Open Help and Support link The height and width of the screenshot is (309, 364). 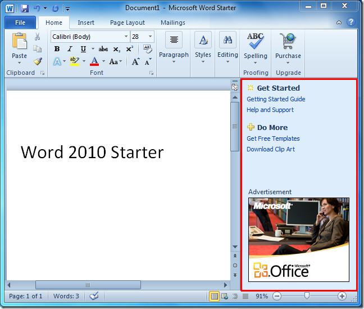[270, 110]
